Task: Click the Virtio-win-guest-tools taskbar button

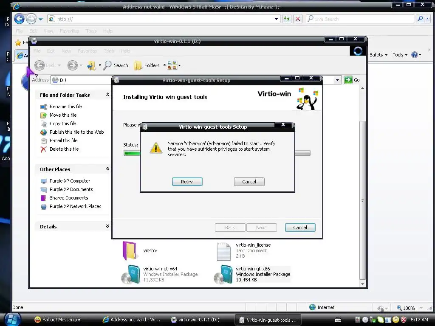Action: (x=268, y=320)
